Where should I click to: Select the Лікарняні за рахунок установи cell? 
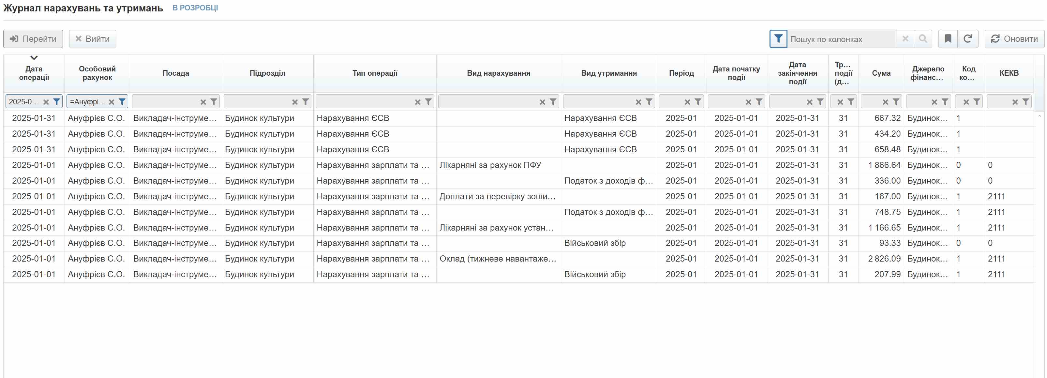tap(499, 228)
